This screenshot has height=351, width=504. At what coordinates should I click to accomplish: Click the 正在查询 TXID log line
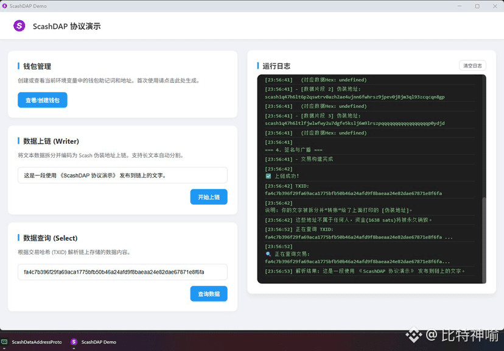[x=359, y=233]
